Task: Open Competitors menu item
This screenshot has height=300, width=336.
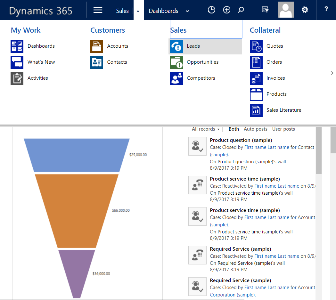Action: (201, 78)
